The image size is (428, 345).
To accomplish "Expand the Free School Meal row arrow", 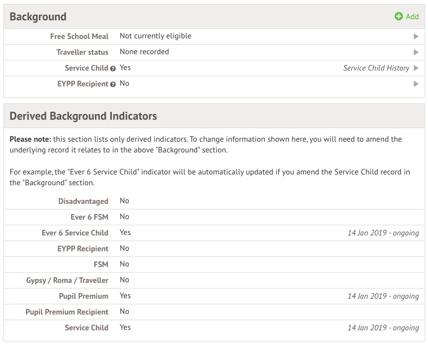I will click(x=416, y=36).
